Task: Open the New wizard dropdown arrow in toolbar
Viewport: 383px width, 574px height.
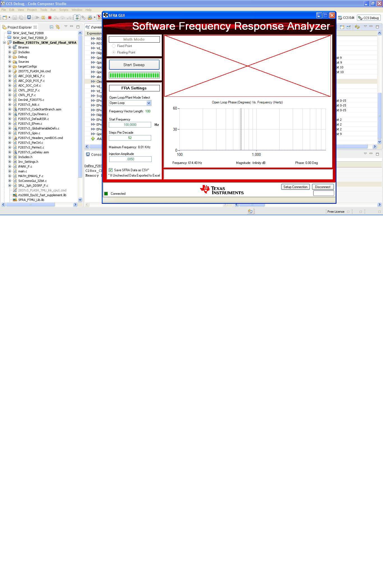Action: coord(9,17)
